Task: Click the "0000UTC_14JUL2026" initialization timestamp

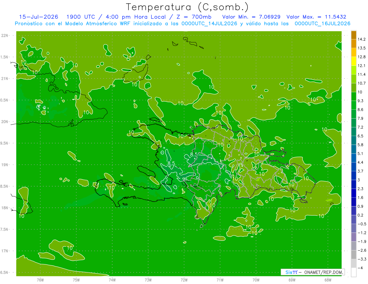Action: (209, 24)
